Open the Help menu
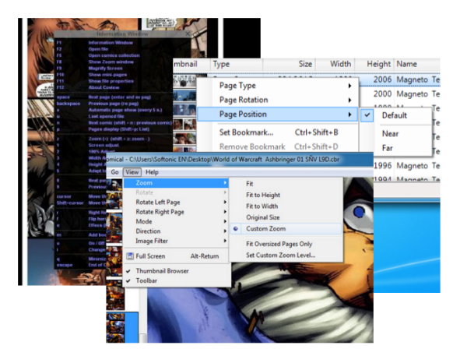The height and width of the screenshot is (363, 467). (152, 172)
